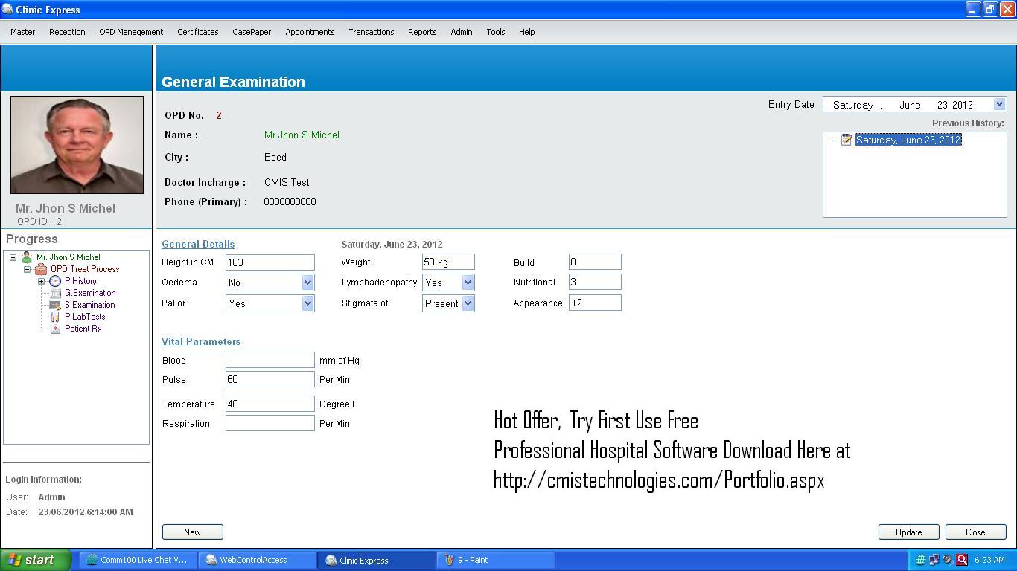The image size is (1017, 571).
Task: Open the Entry Date picker
Action: click(x=999, y=104)
